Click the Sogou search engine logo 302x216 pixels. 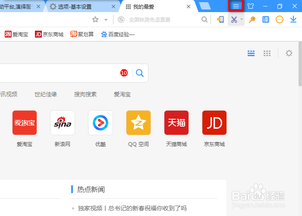(x=121, y=19)
